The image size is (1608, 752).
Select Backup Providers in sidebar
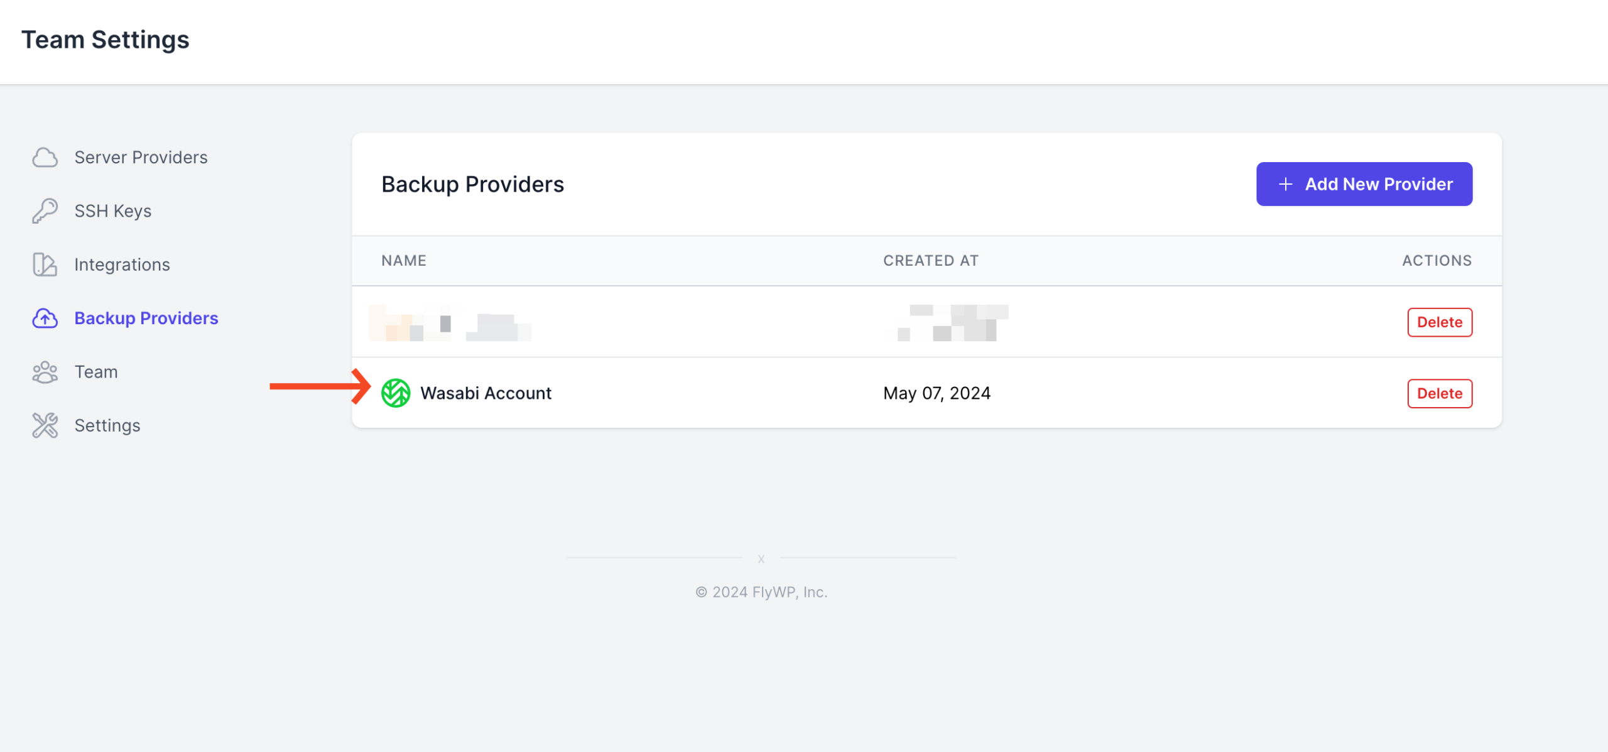146,319
